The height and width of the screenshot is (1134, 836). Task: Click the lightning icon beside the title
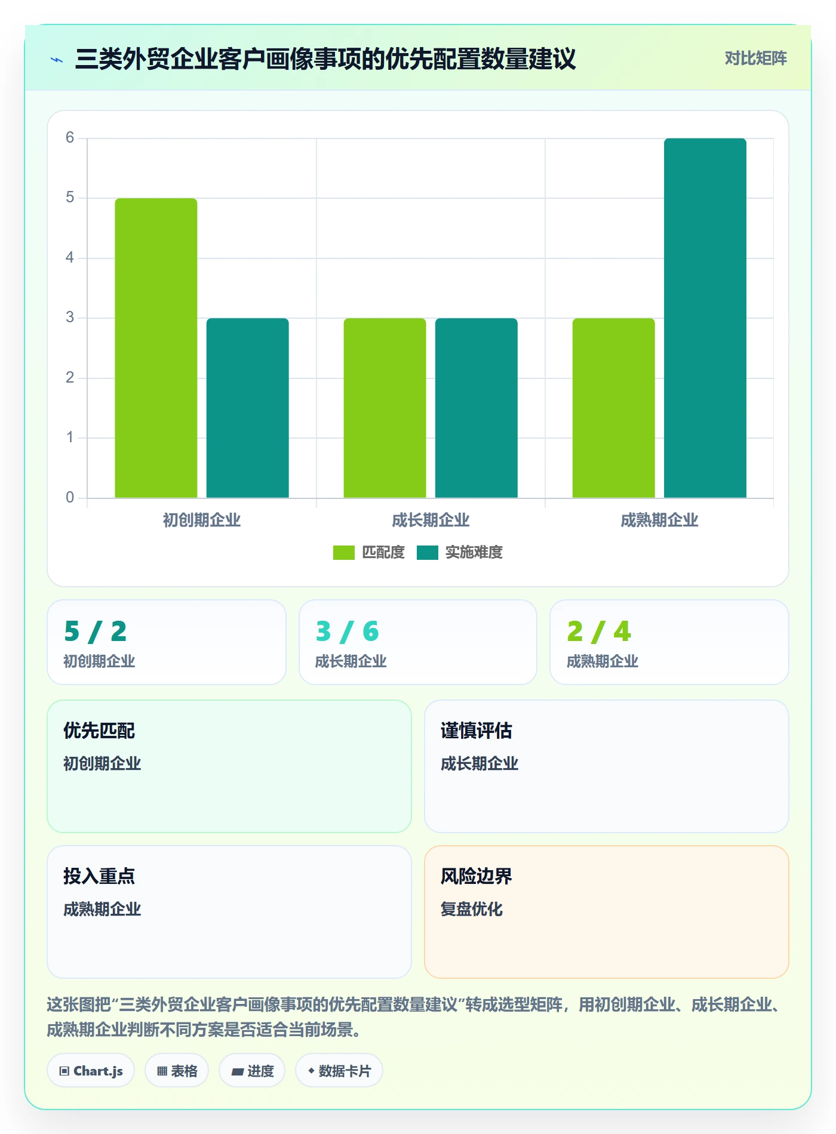(57, 60)
